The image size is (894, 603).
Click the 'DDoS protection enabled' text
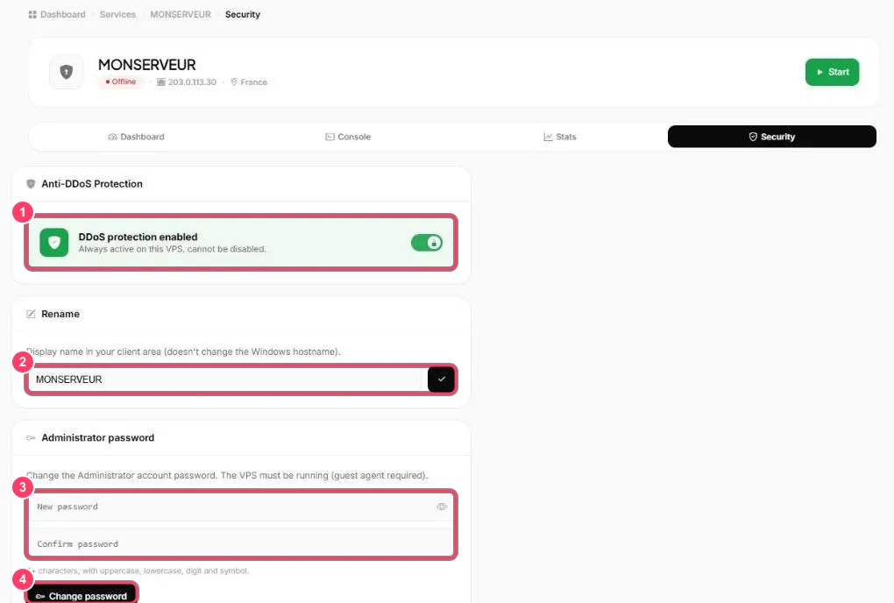coord(138,237)
